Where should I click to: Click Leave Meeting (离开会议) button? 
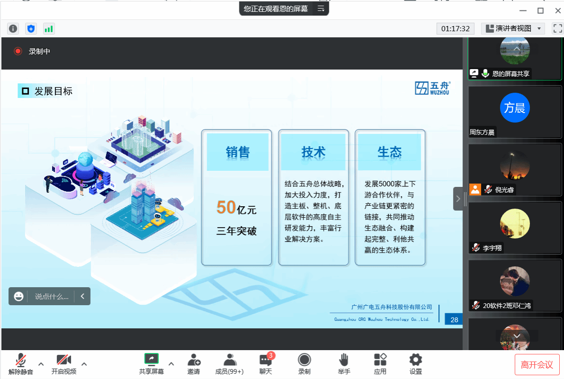tap(537, 364)
